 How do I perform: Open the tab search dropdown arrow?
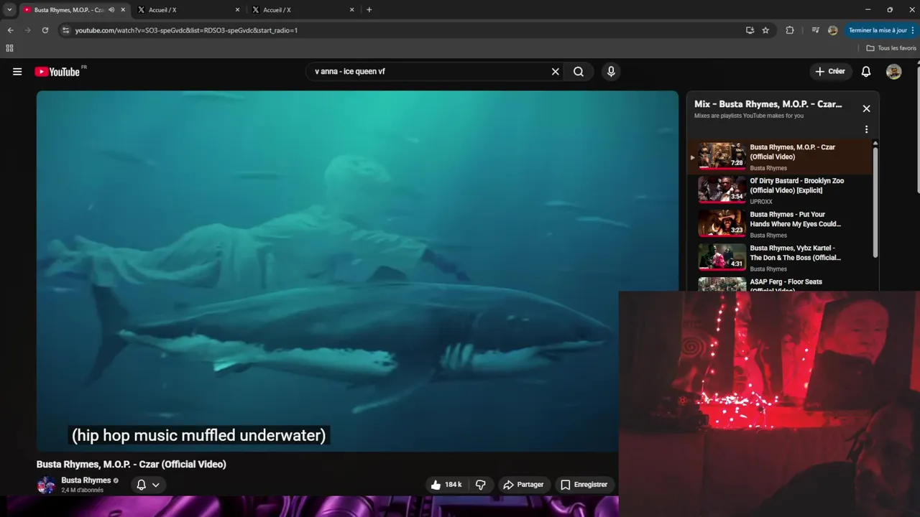(9, 10)
